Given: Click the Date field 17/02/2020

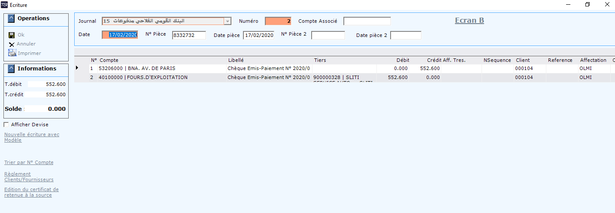Looking at the screenshot, I should [120, 35].
